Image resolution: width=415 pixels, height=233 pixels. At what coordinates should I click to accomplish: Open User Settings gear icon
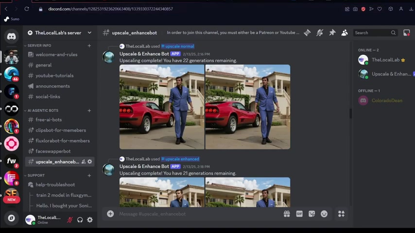coord(90,220)
